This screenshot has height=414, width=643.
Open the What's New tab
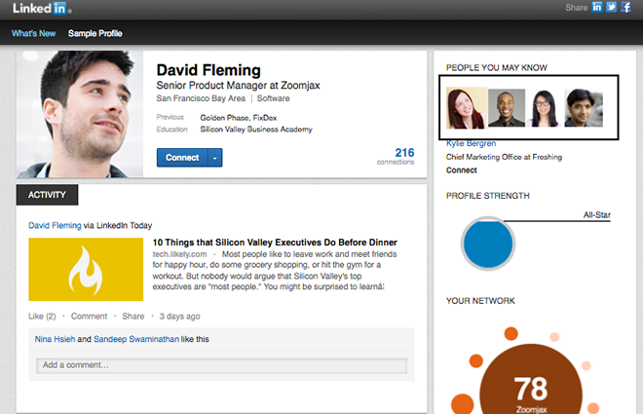(33, 33)
